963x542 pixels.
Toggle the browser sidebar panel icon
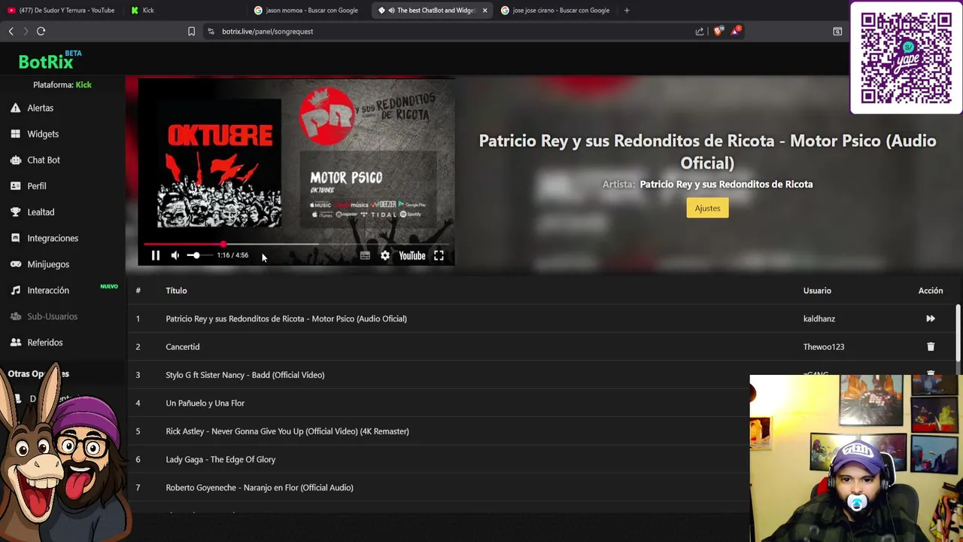(x=837, y=32)
